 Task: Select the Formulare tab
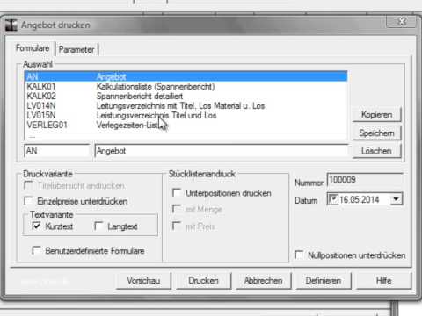click(33, 48)
